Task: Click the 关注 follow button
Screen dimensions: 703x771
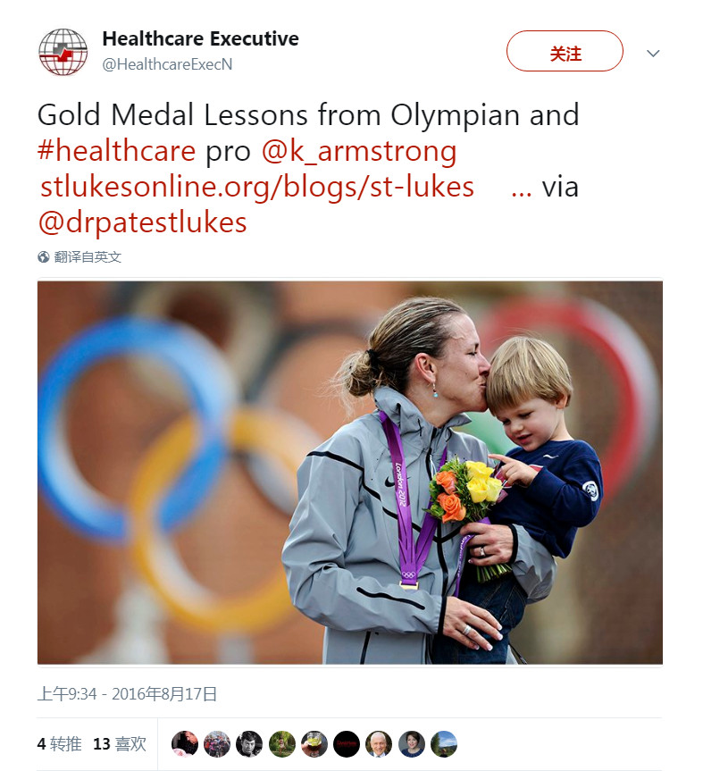Action: point(565,51)
